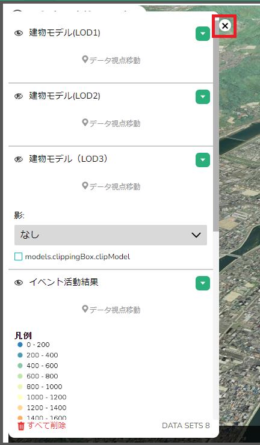Screen dimensions: 260x445
Task: Click the orange 1200 - 1400 legend dot
Action: click(x=20, y=408)
